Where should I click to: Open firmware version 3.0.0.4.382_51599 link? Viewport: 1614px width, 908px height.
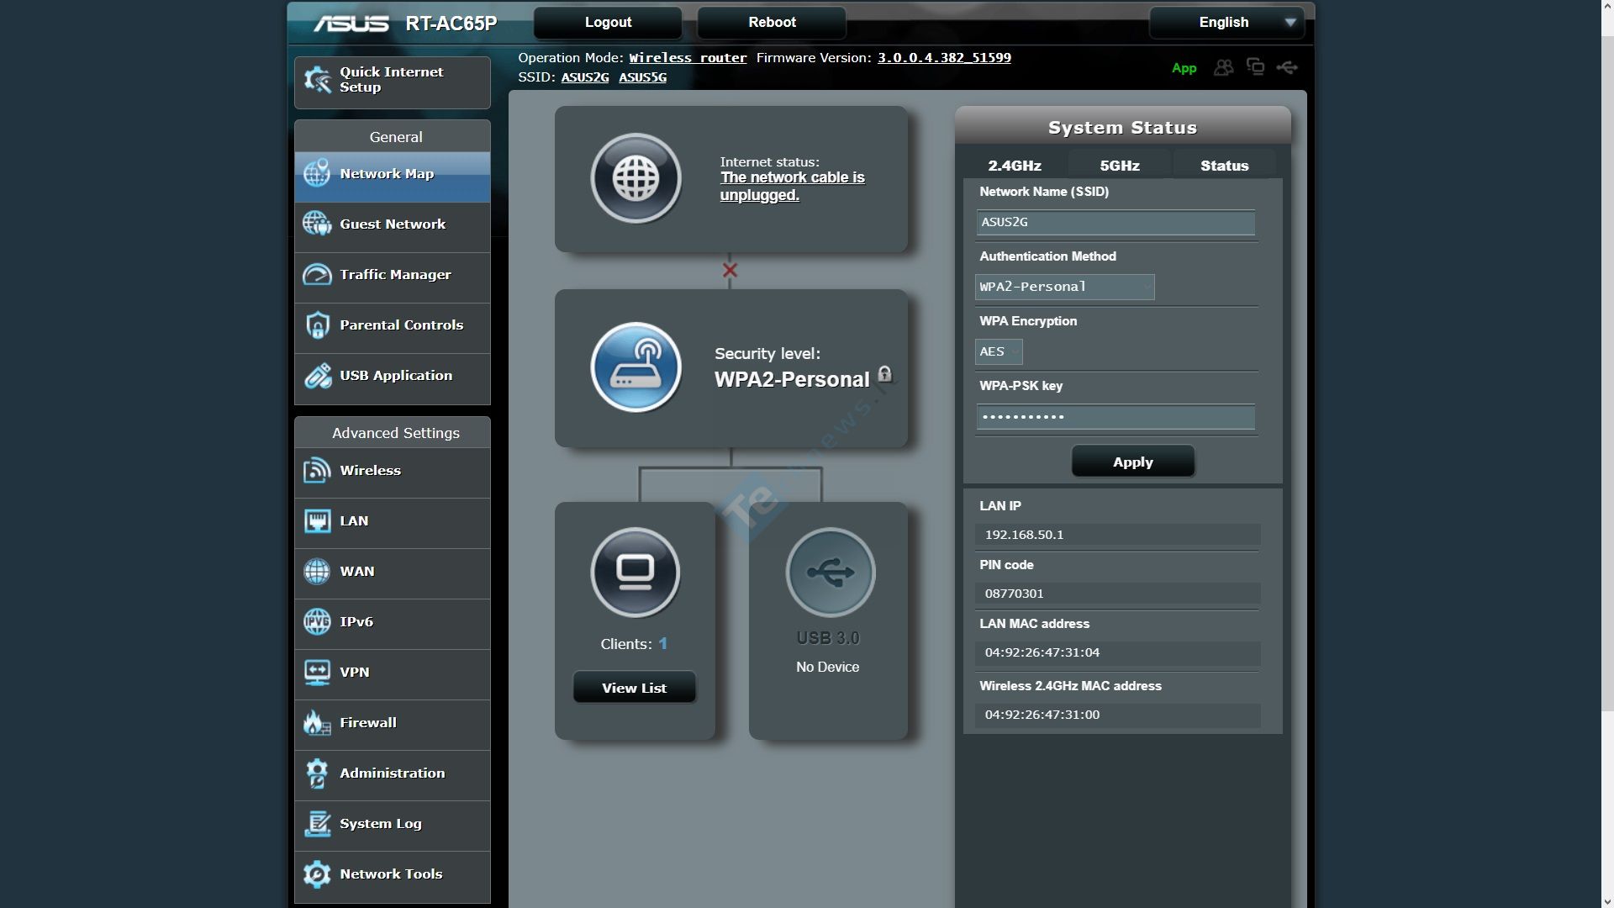pyautogui.click(x=944, y=58)
